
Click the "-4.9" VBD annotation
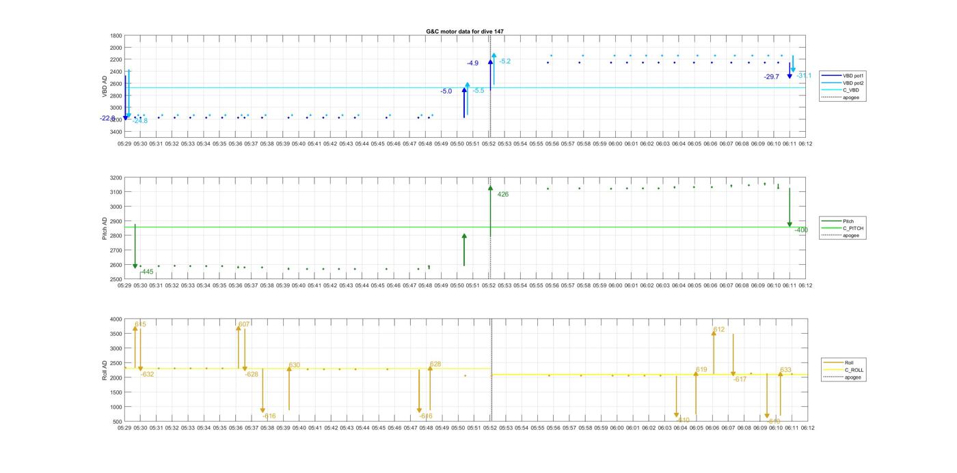[472, 63]
